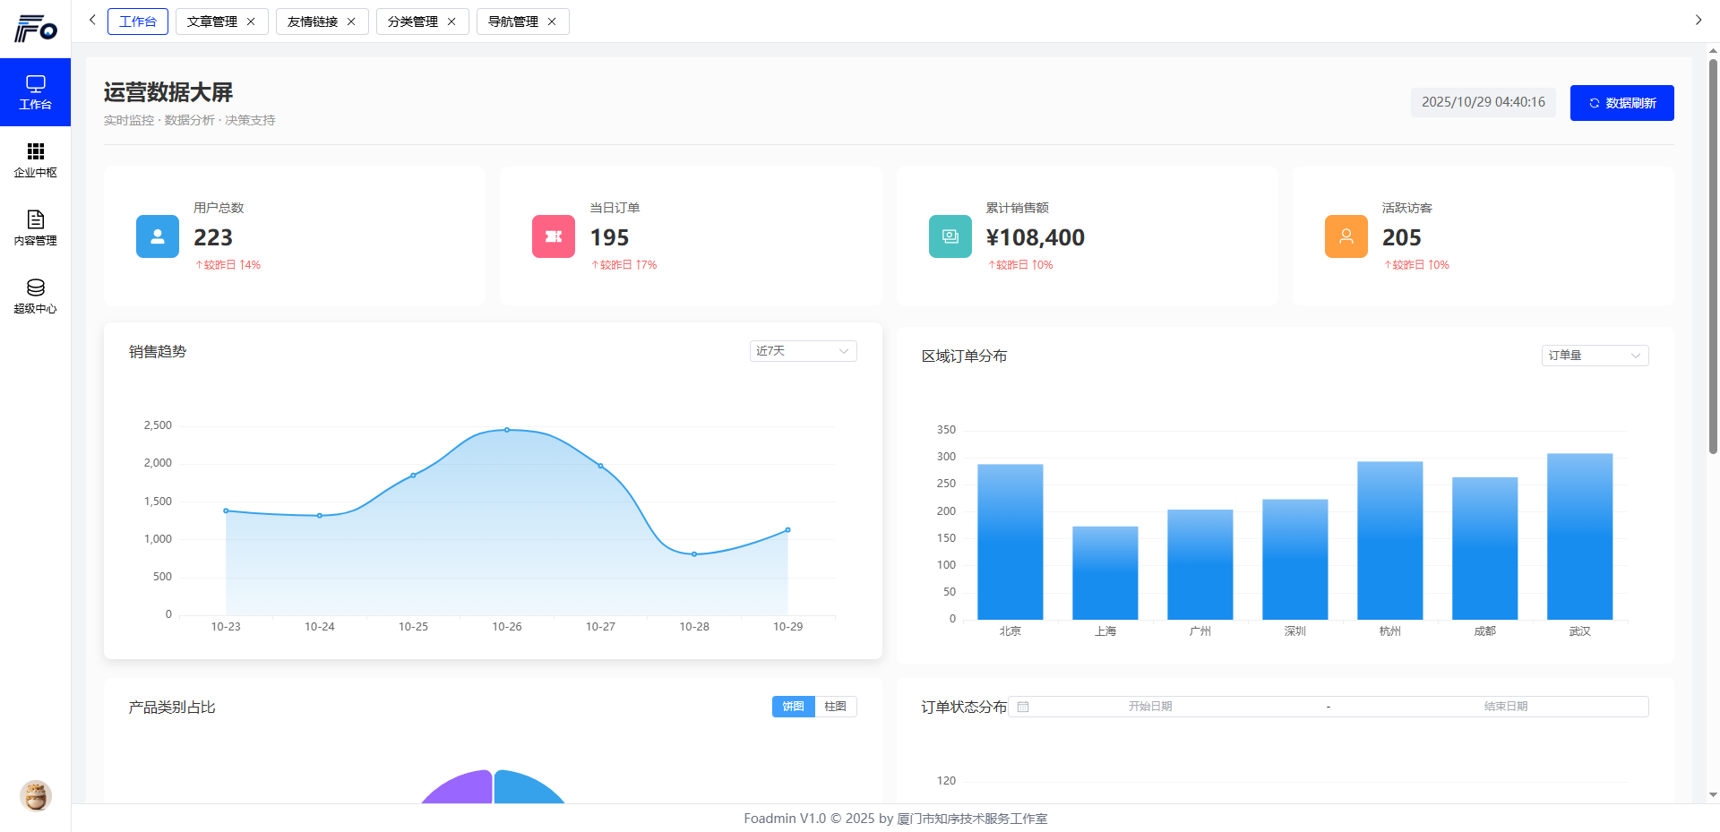This screenshot has height=832, width=1720.
Task: Switch to the 分类管理 tab
Action: 413,21
